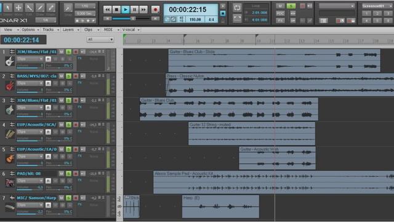Image resolution: width=394 pixels, height=222 pixels.
Task: Open the Tracks menu
Action: click(50, 30)
